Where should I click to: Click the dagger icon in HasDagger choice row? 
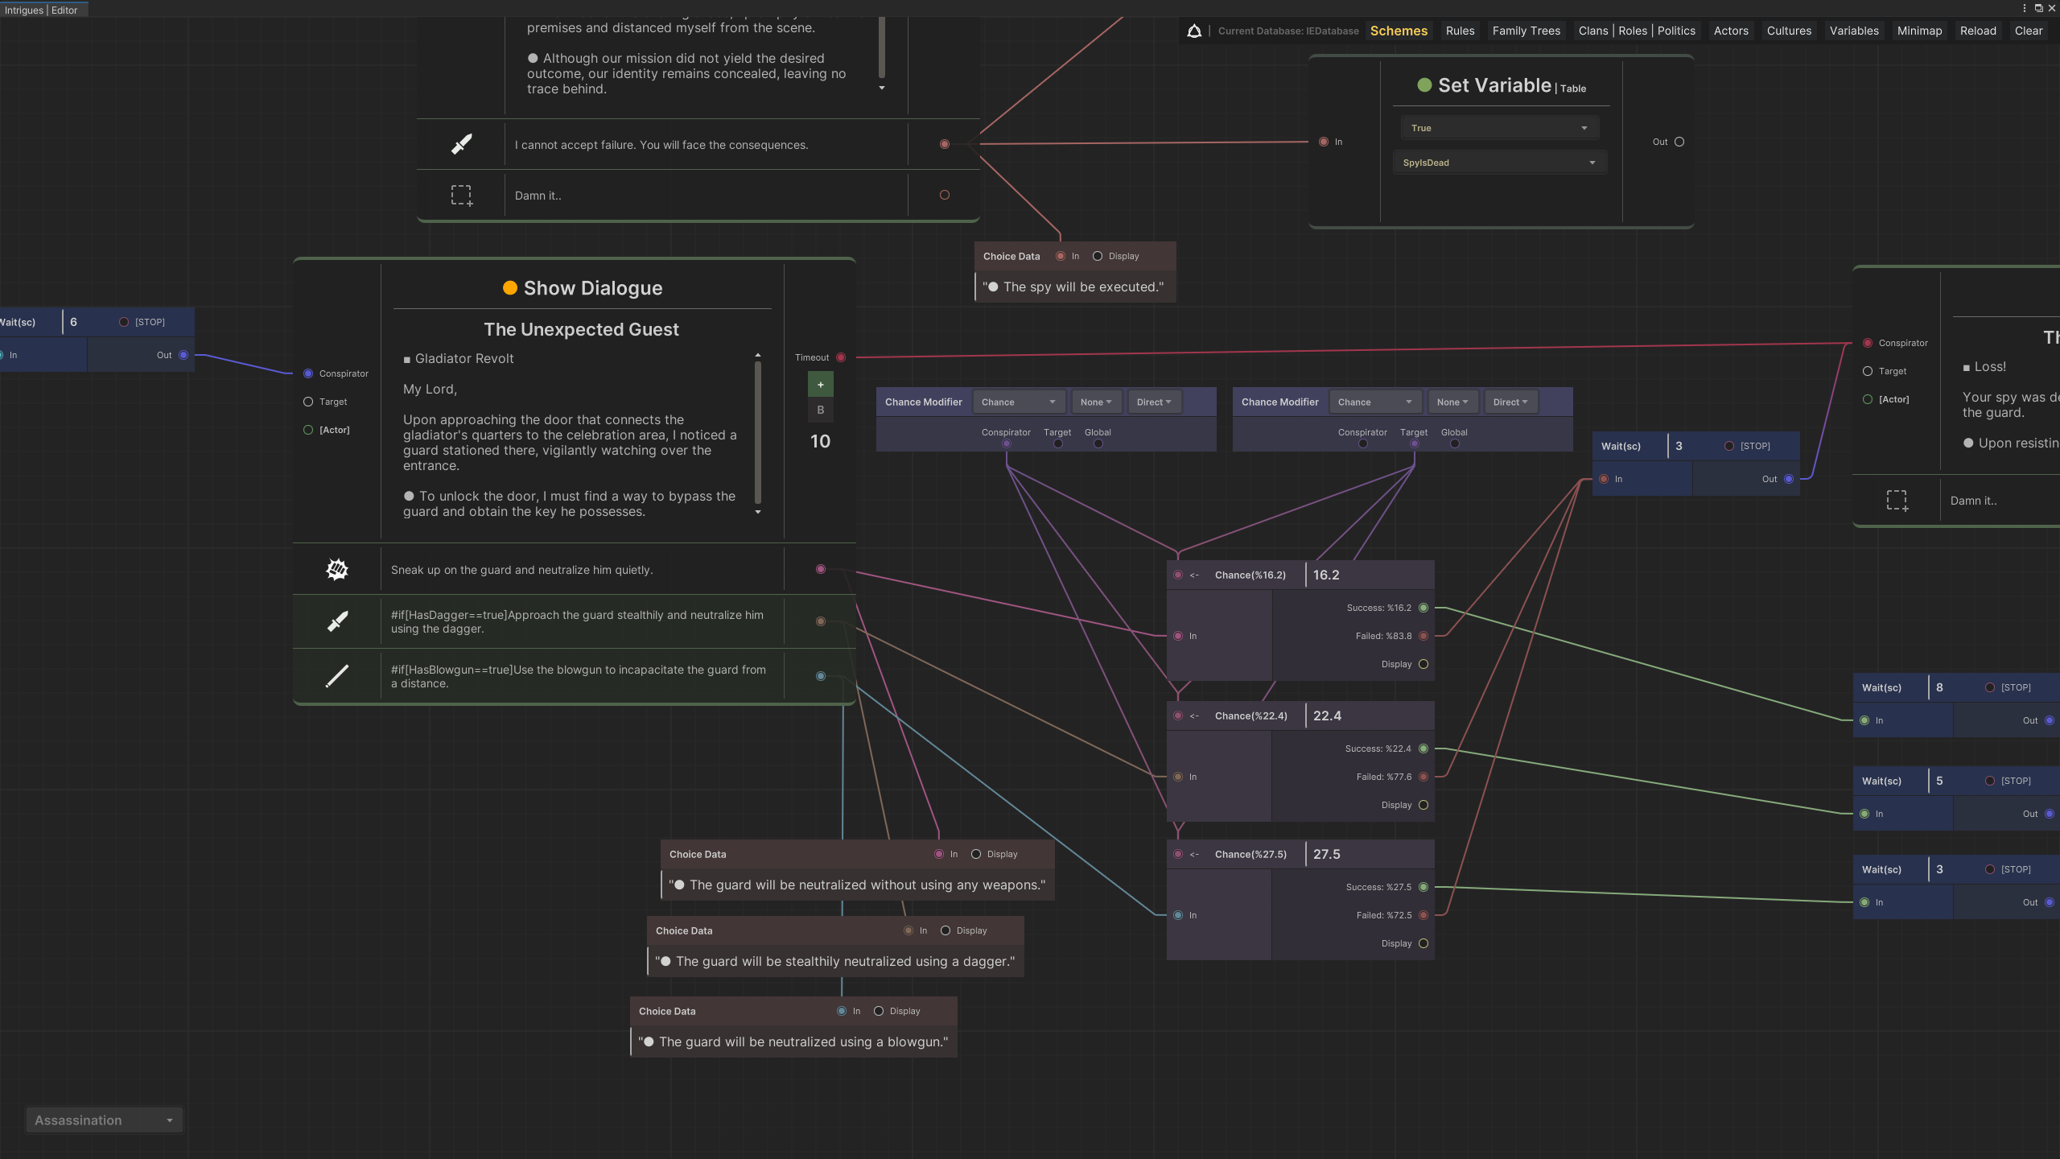tap(337, 621)
